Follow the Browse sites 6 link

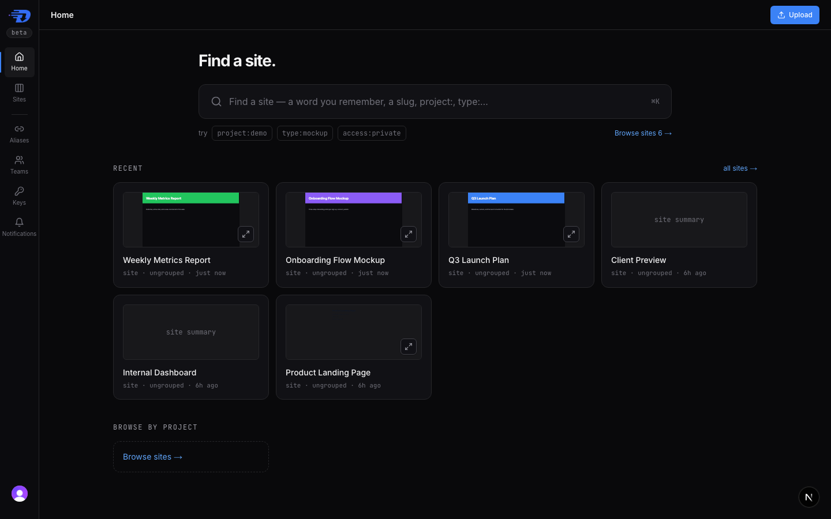(x=643, y=133)
